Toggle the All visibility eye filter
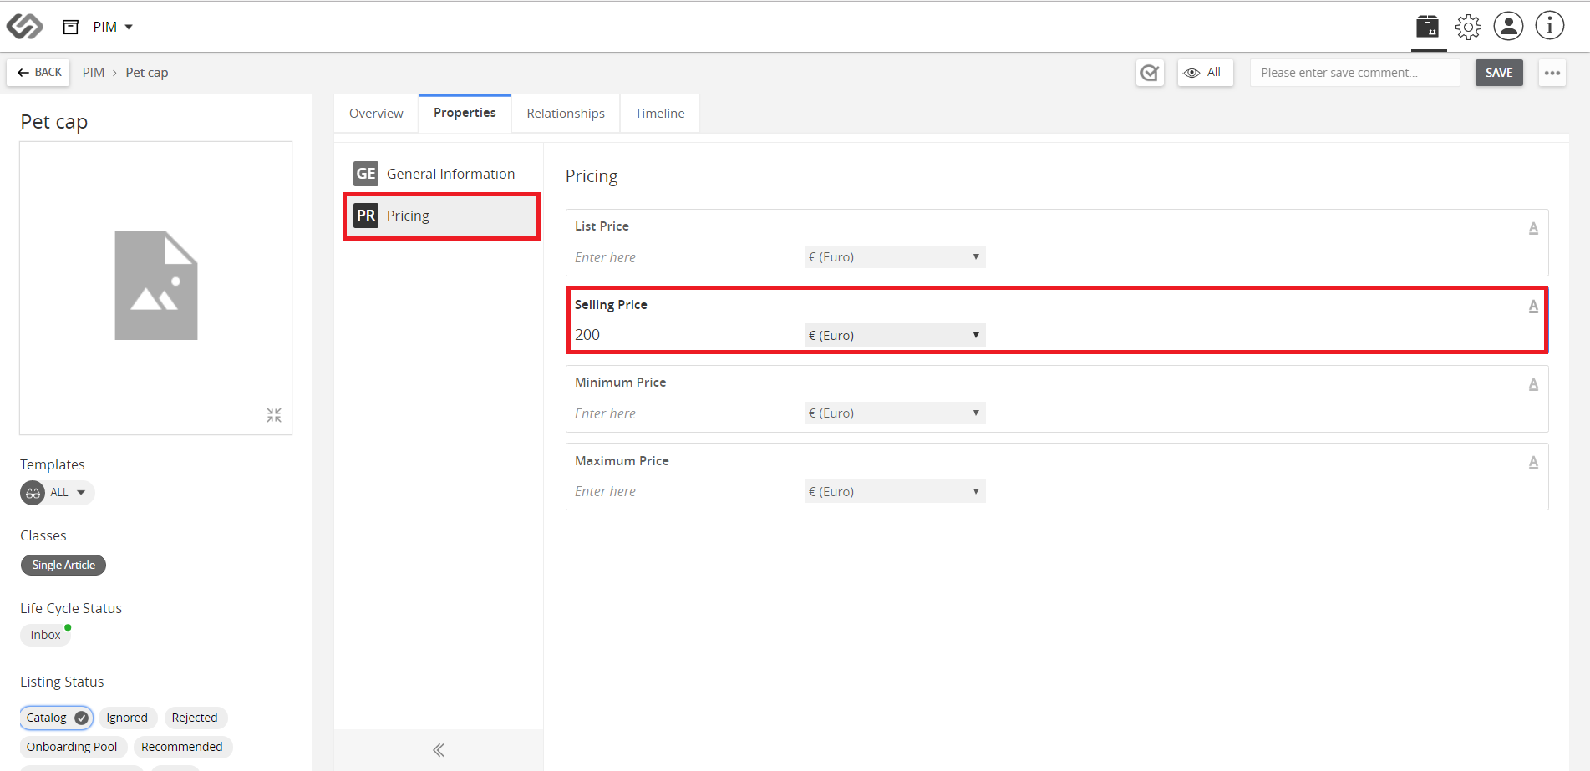This screenshot has width=1590, height=771. pyautogui.click(x=1205, y=73)
